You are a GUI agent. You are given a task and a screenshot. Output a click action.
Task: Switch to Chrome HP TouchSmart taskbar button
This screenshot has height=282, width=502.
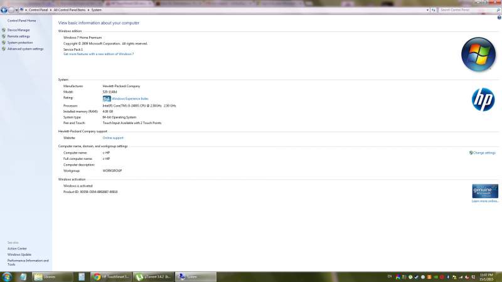coord(111,276)
